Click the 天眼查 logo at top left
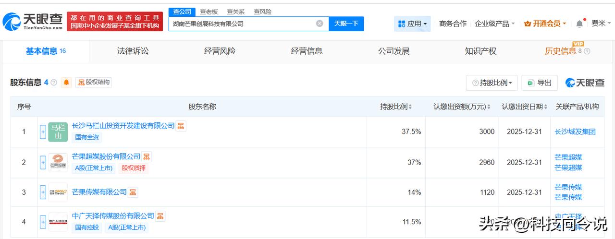615x239 pixels. (x=33, y=22)
